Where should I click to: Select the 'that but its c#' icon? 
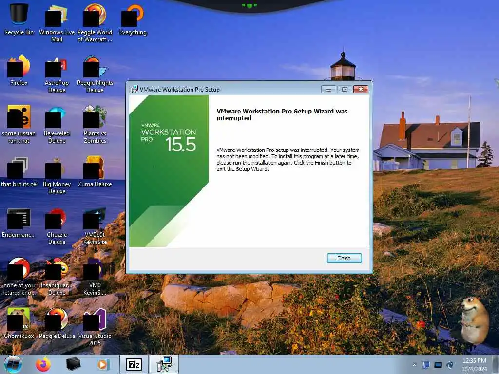tap(19, 171)
